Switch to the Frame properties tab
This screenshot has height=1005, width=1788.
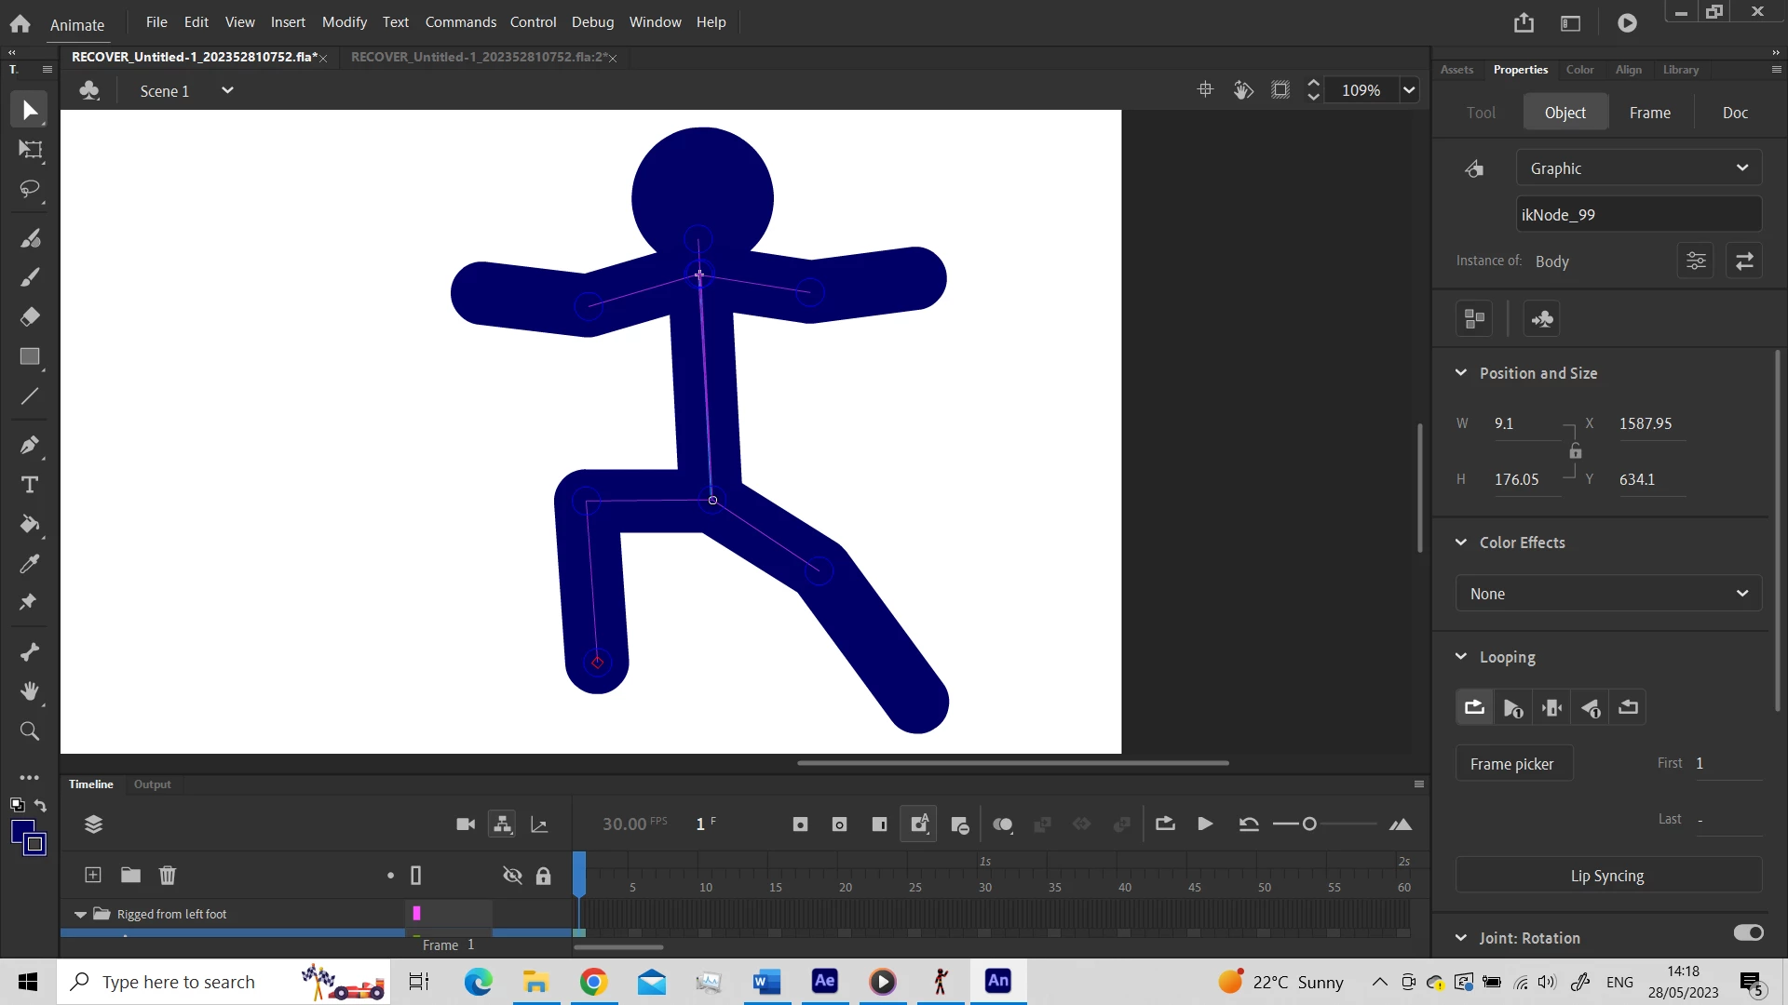[1649, 113]
